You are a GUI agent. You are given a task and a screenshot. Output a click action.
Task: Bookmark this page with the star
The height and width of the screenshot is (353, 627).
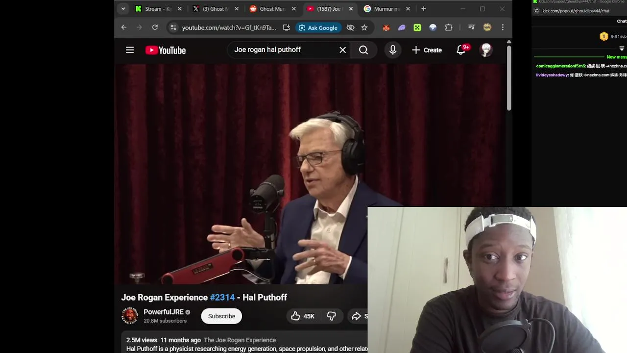tap(364, 27)
